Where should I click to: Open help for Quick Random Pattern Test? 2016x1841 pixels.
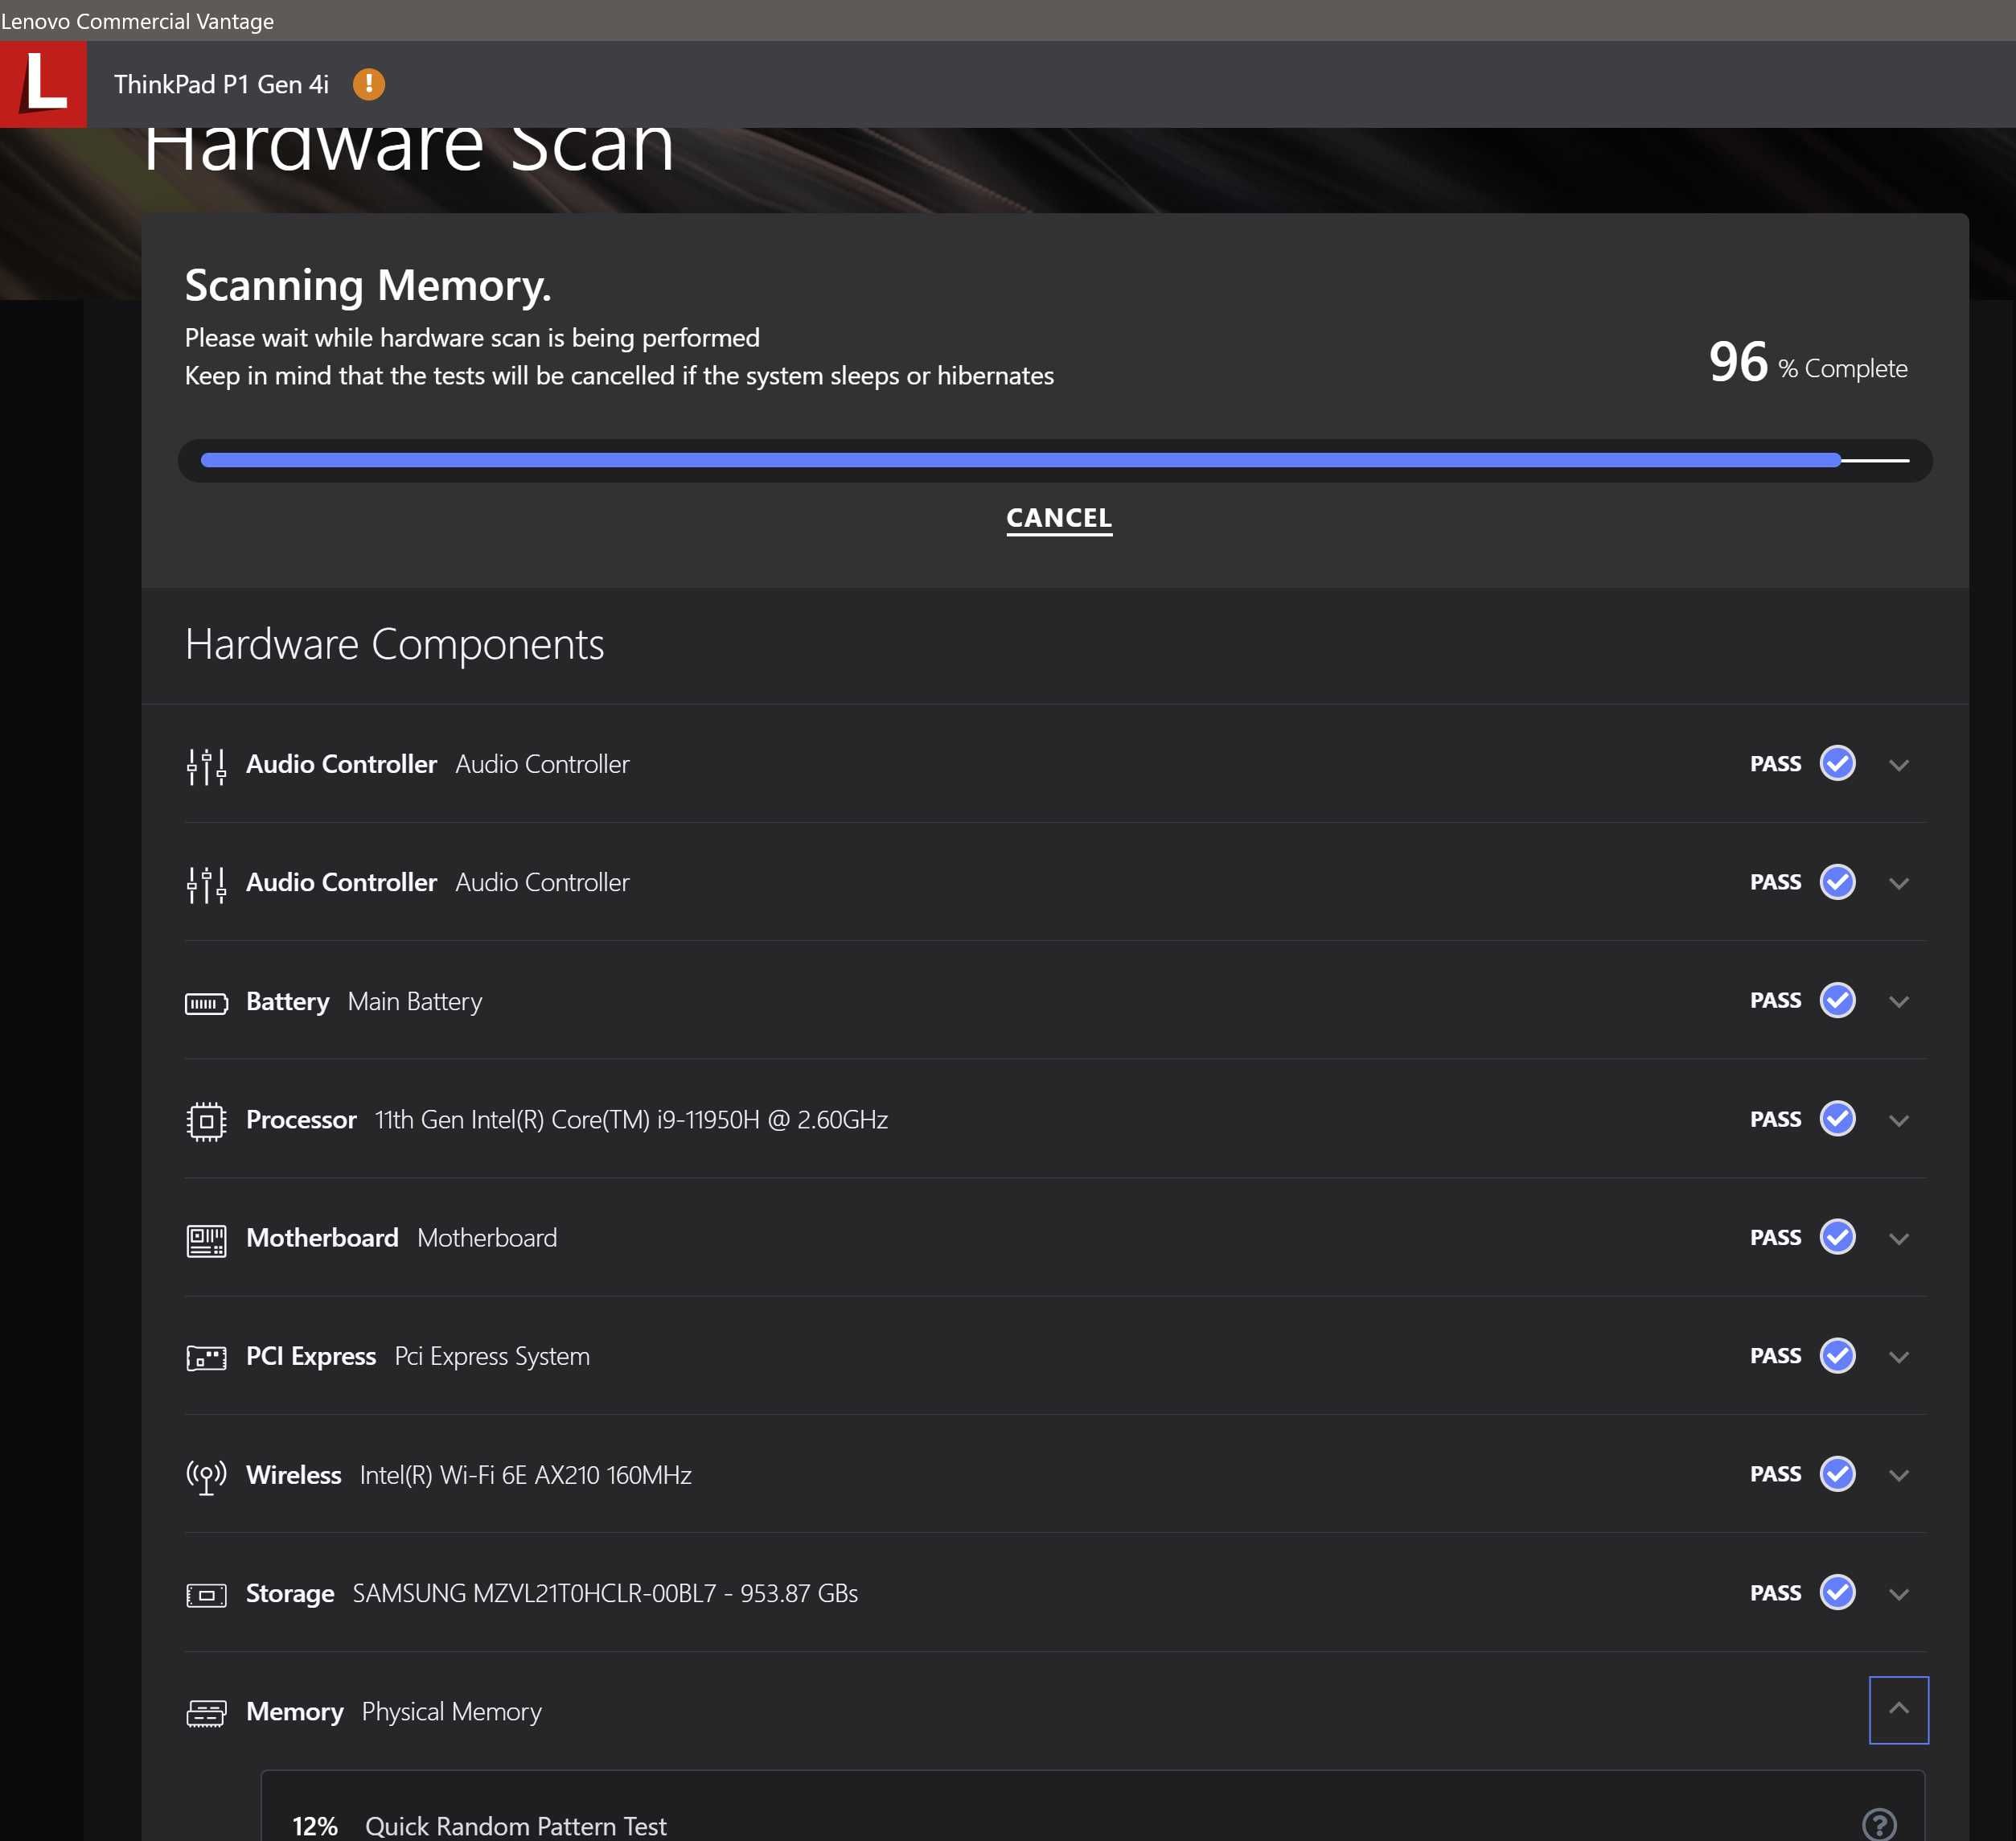click(x=1879, y=1824)
